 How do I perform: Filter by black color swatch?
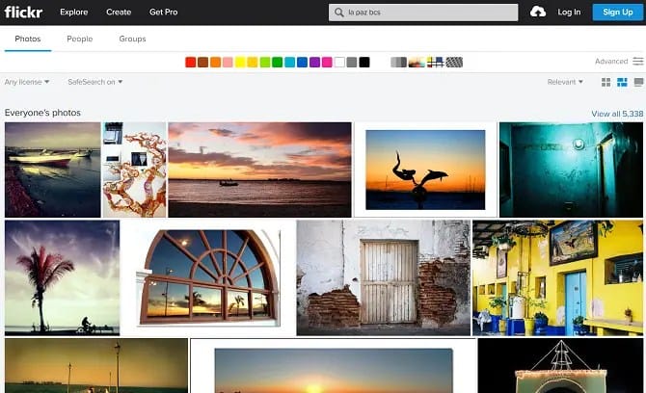click(364, 63)
